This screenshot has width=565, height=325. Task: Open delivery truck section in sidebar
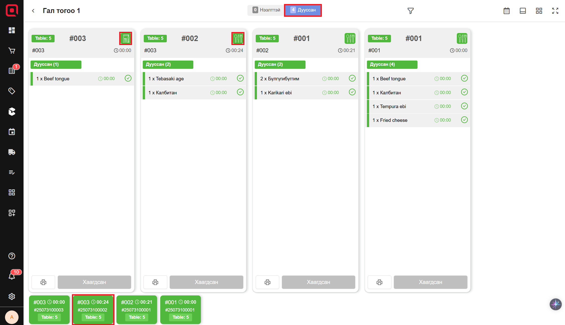[12, 152]
